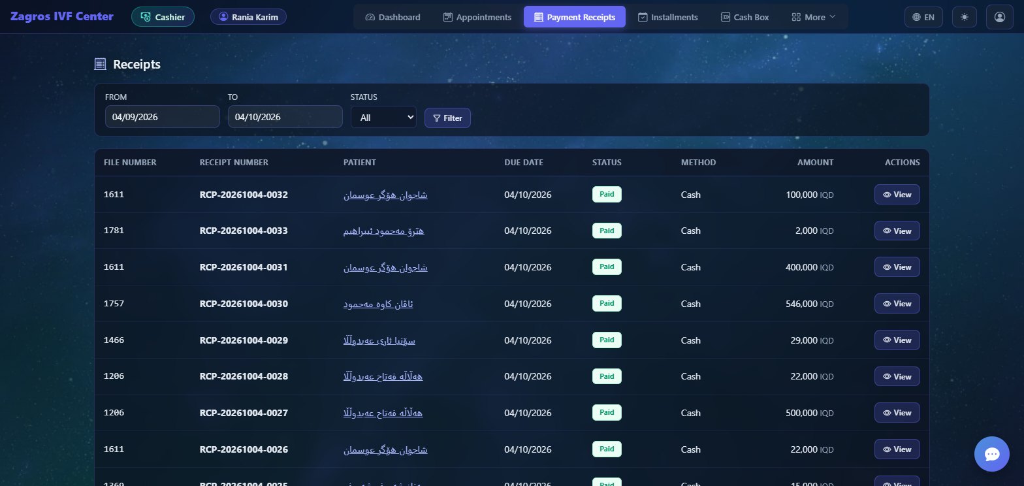Click the Rania Karim user badge
The image size is (1024, 486).
[x=248, y=17]
